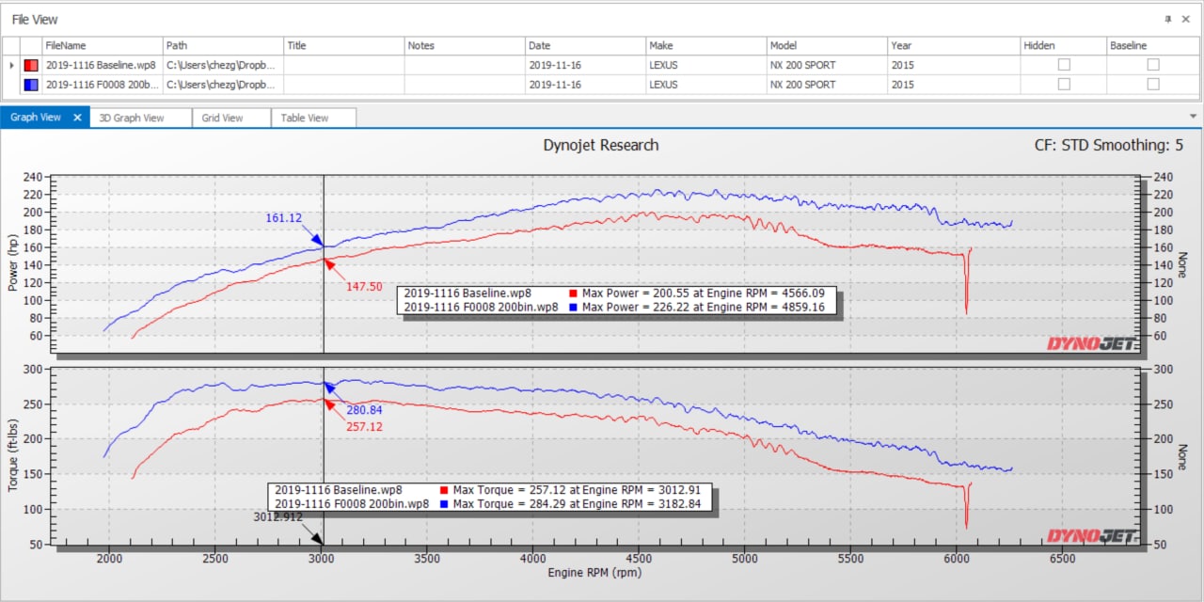Screen dimensions: 1204x602
Task: Enable the Hidden checkbox for Baseline.wp8
Action: tap(1063, 65)
